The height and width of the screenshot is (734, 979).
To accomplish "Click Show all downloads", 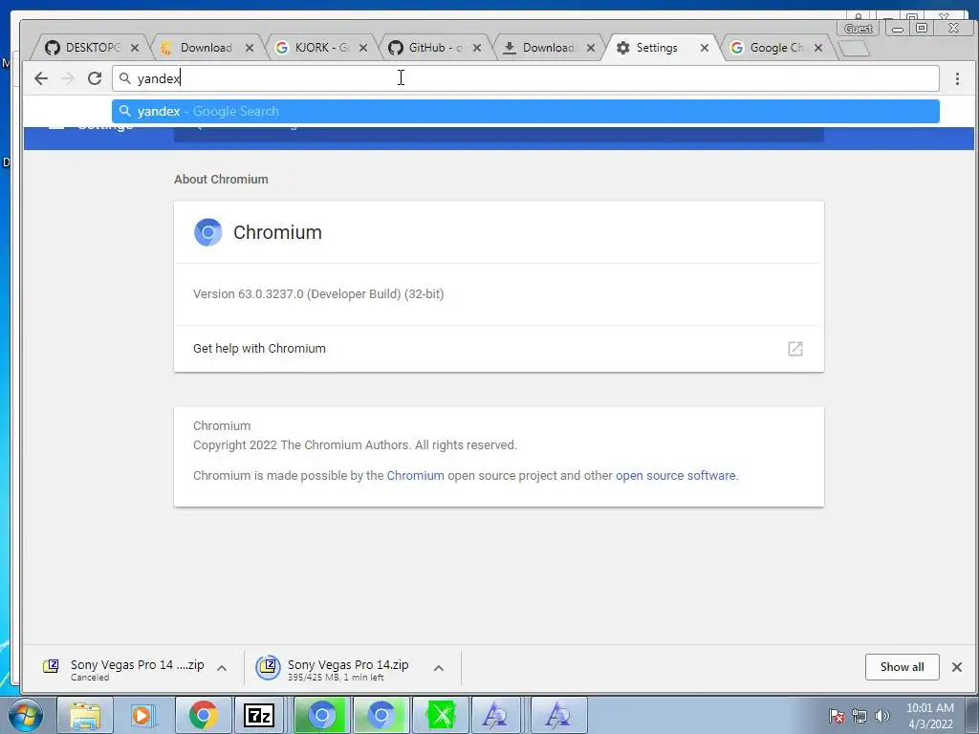I will [903, 666].
